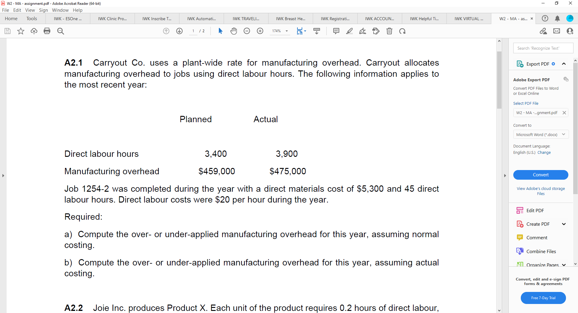Click the Send file by email icon
Image resolution: width=578 pixels, height=313 pixels.
point(557,31)
